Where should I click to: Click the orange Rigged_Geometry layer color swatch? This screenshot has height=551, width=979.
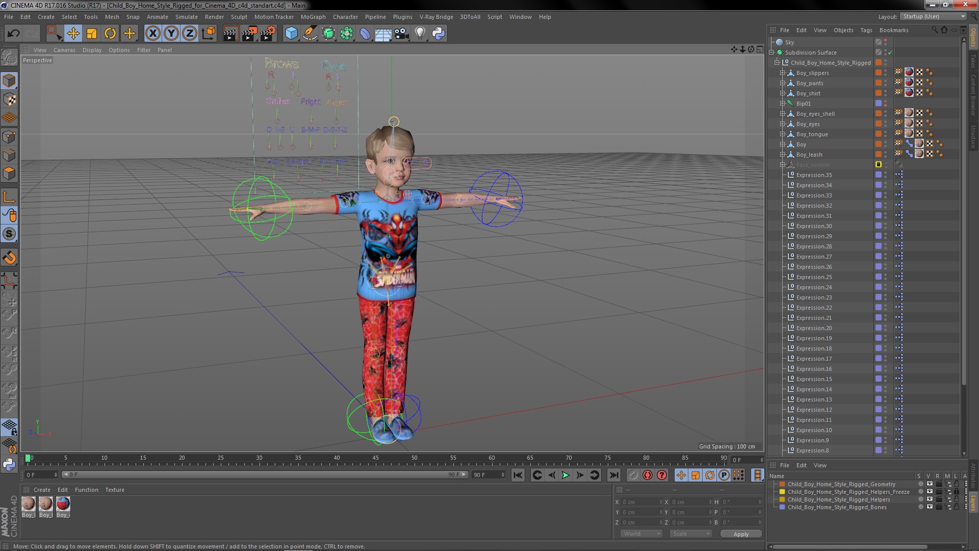[x=782, y=484]
